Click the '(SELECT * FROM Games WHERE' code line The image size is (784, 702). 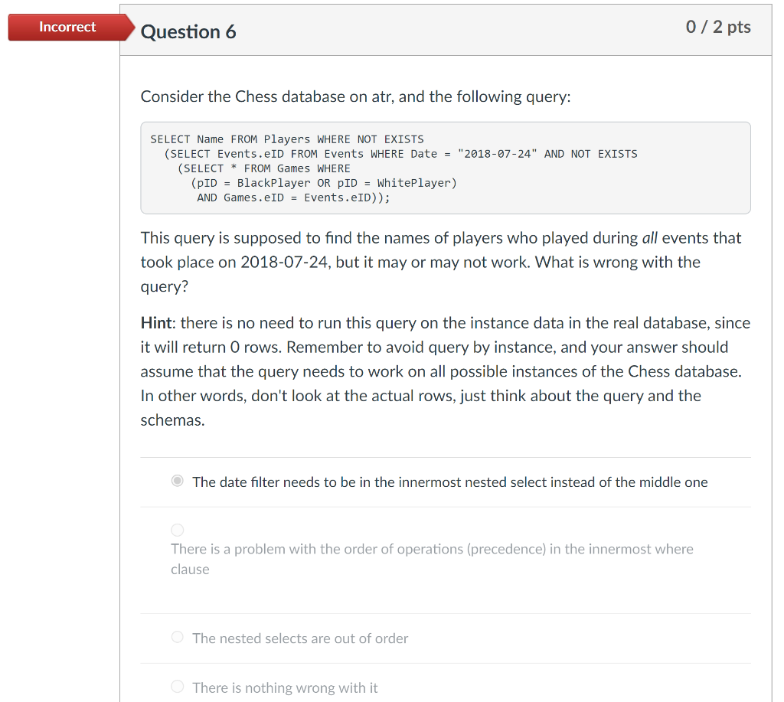click(263, 168)
